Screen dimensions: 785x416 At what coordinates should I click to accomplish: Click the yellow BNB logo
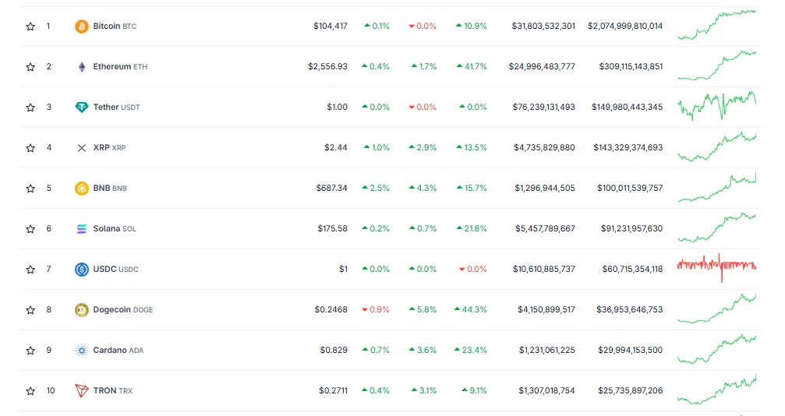[x=82, y=189]
